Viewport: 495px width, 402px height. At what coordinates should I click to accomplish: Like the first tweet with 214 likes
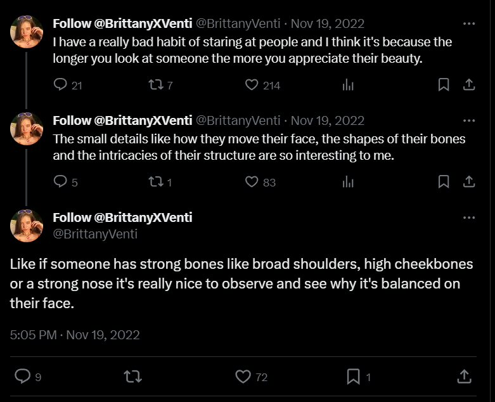click(253, 85)
